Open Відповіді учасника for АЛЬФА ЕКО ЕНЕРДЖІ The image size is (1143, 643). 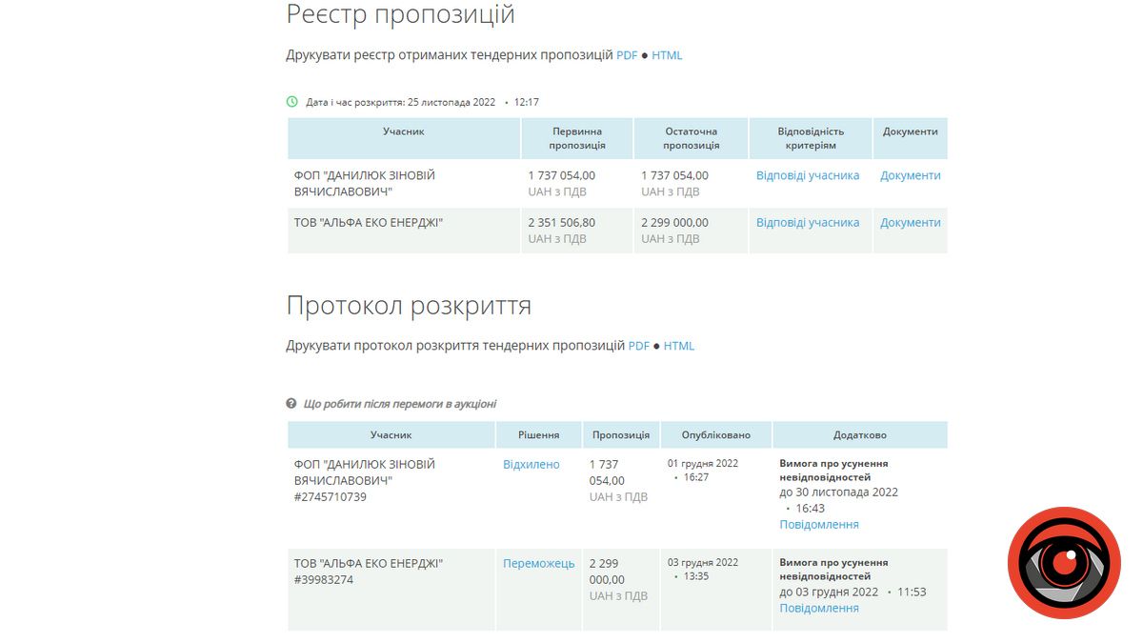tap(808, 222)
